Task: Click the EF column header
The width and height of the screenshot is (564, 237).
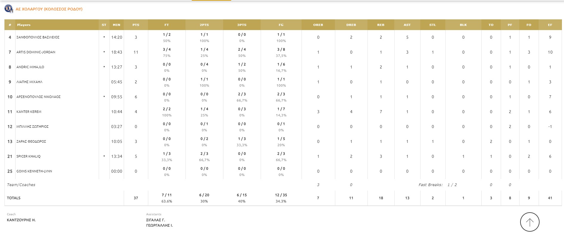Action: coord(550,25)
